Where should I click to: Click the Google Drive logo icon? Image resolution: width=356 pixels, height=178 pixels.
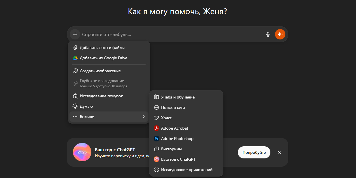(x=75, y=58)
